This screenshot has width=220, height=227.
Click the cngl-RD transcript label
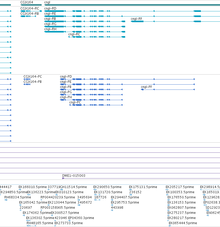click(x=50, y=9)
